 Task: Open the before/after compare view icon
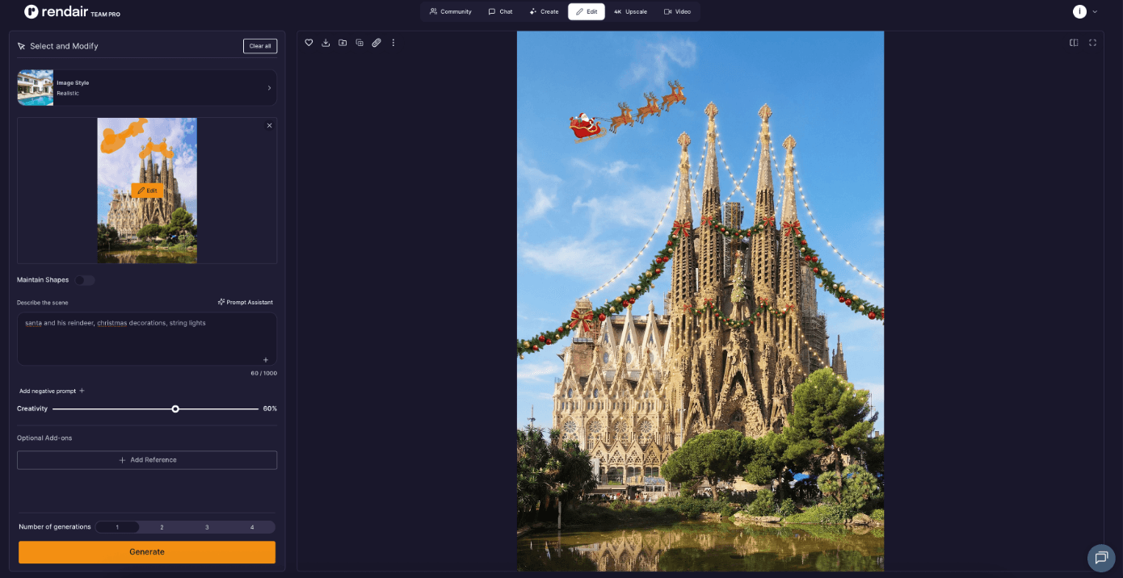(1074, 43)
